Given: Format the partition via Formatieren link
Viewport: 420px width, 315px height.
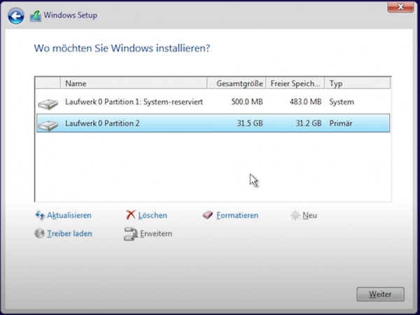Looking at the screenshot, I should click(237, 216).
